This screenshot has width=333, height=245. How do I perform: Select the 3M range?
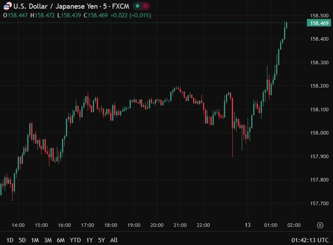point(48,240)
